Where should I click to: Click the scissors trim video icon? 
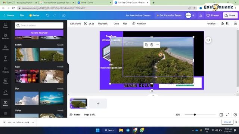click(86, 23)
